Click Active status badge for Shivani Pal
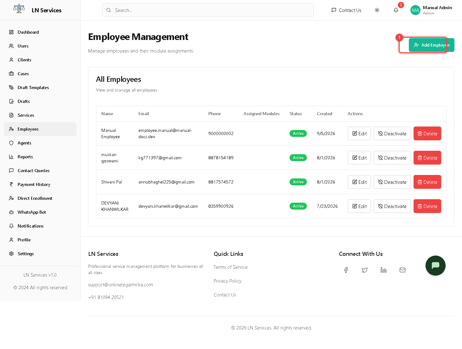The width and height of the screenshot is (462, 349). point(298,182)
